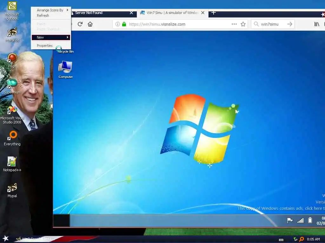This screenshot has height=243, width=325.
Task: Open the Mypal desktop shortcut
Action: pos(12,190)
